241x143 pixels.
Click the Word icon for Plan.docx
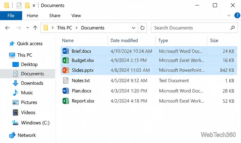click(x=66, y=91)
